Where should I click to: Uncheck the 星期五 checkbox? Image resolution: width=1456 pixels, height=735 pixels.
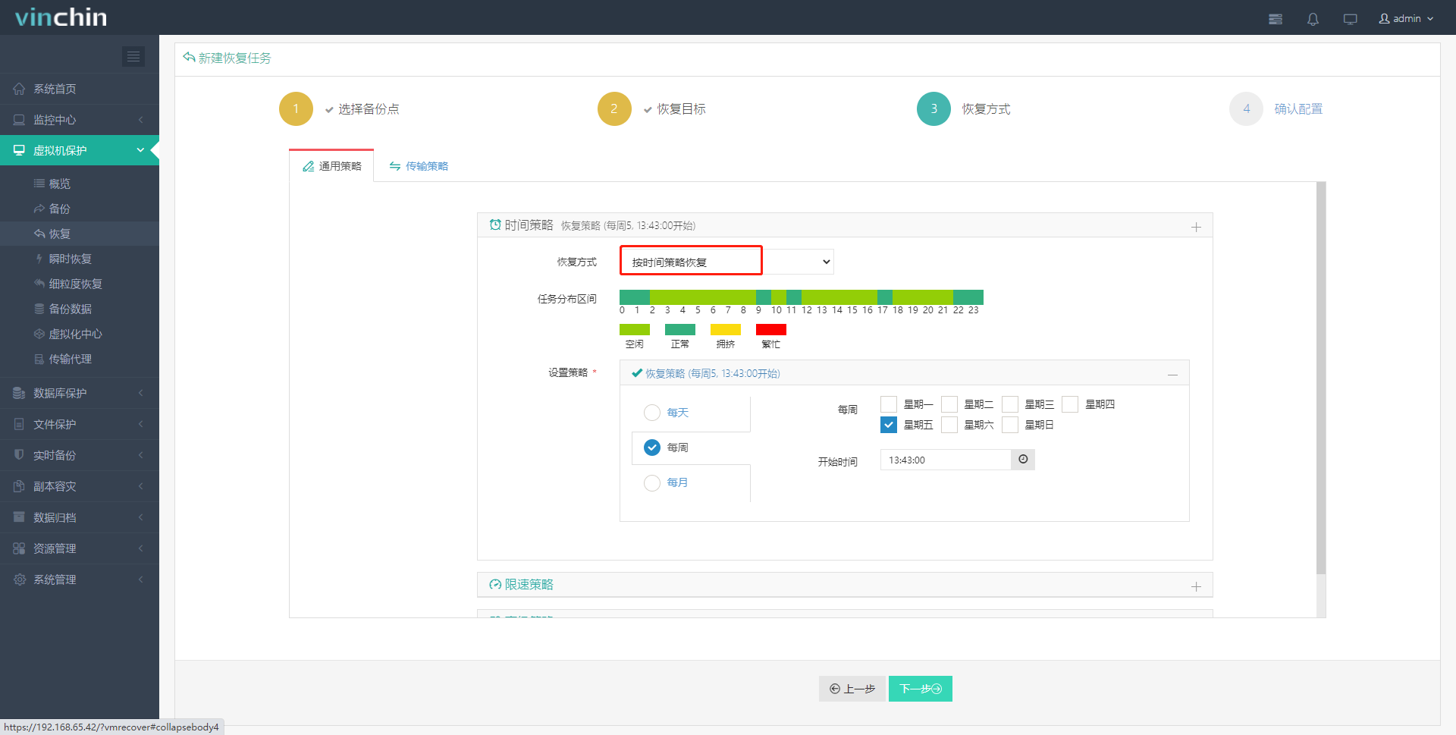click(x=889, y=425)
